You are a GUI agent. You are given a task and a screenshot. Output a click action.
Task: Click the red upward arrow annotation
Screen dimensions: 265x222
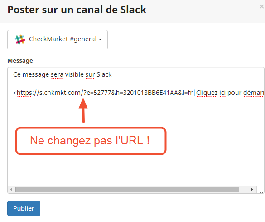[x=83, y=110]
